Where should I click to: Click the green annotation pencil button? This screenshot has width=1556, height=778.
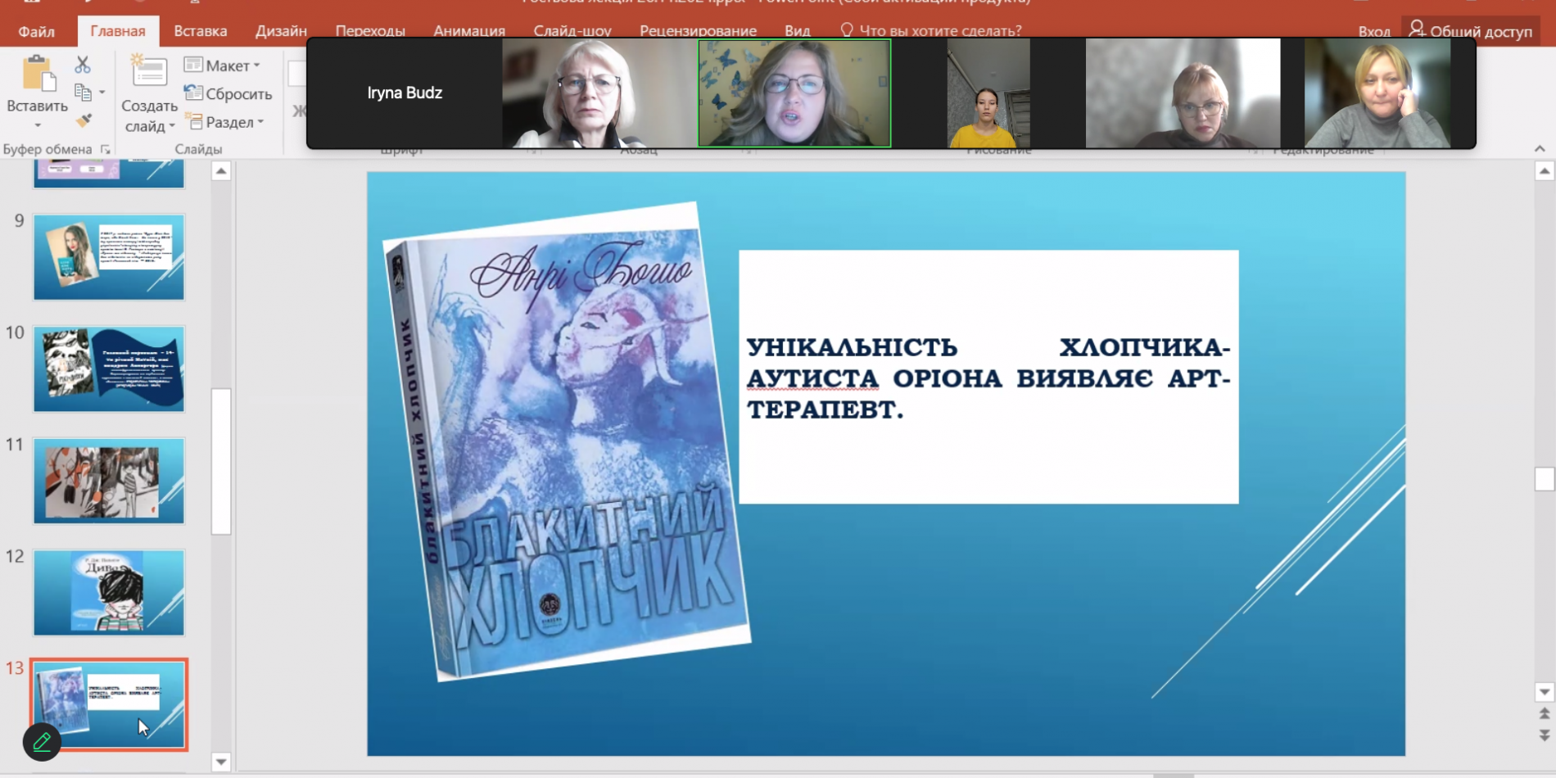point(42,742)
